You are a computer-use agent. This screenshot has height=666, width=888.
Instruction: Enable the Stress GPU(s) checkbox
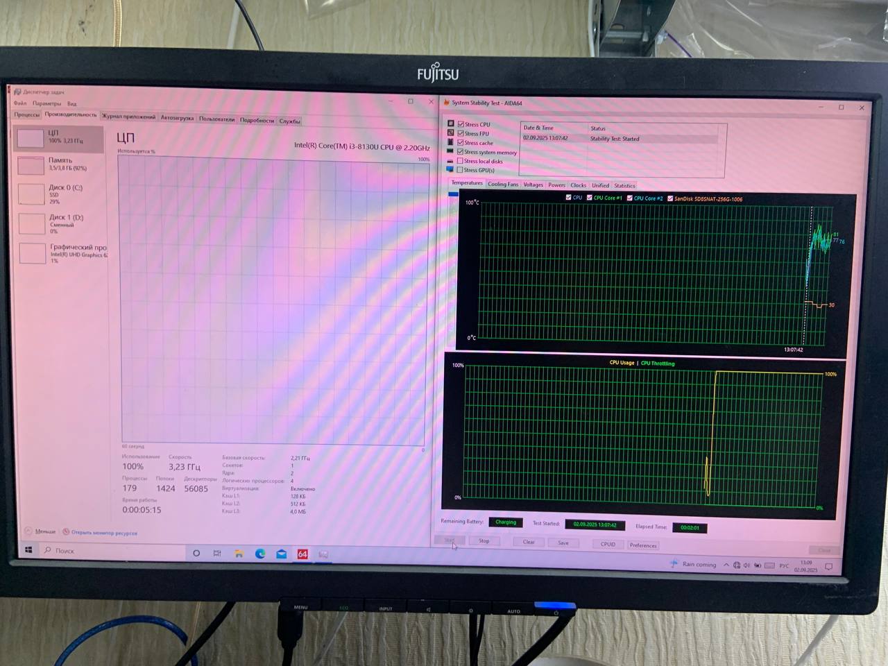click(460, 170)
